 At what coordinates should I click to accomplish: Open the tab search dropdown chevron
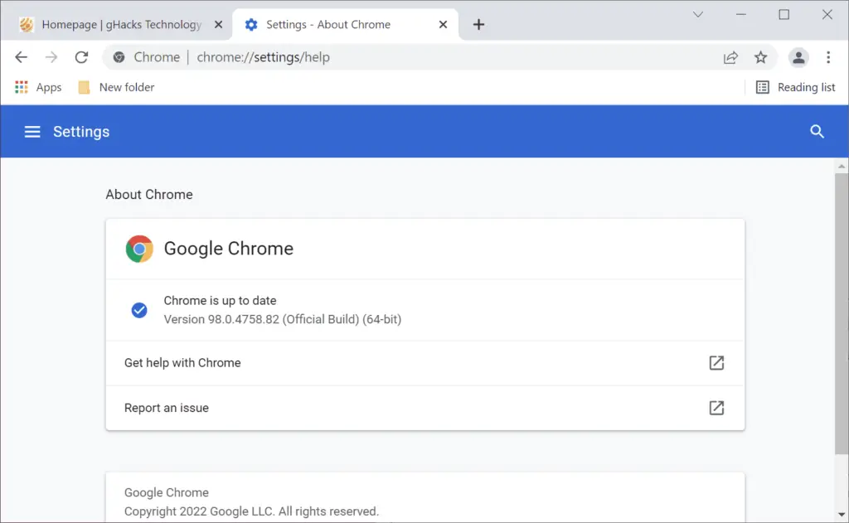(698, 15)
